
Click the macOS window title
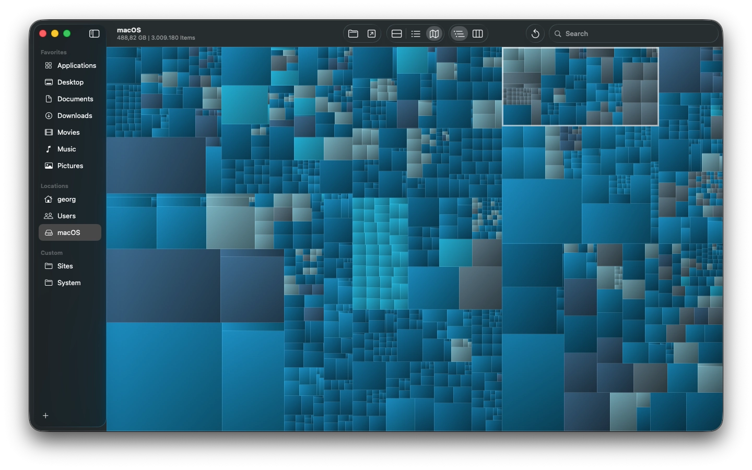click(x=129, y=30)
